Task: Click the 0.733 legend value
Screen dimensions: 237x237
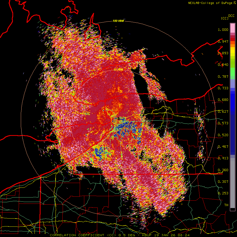Action: pyautogui.click(x=223, y=88)
